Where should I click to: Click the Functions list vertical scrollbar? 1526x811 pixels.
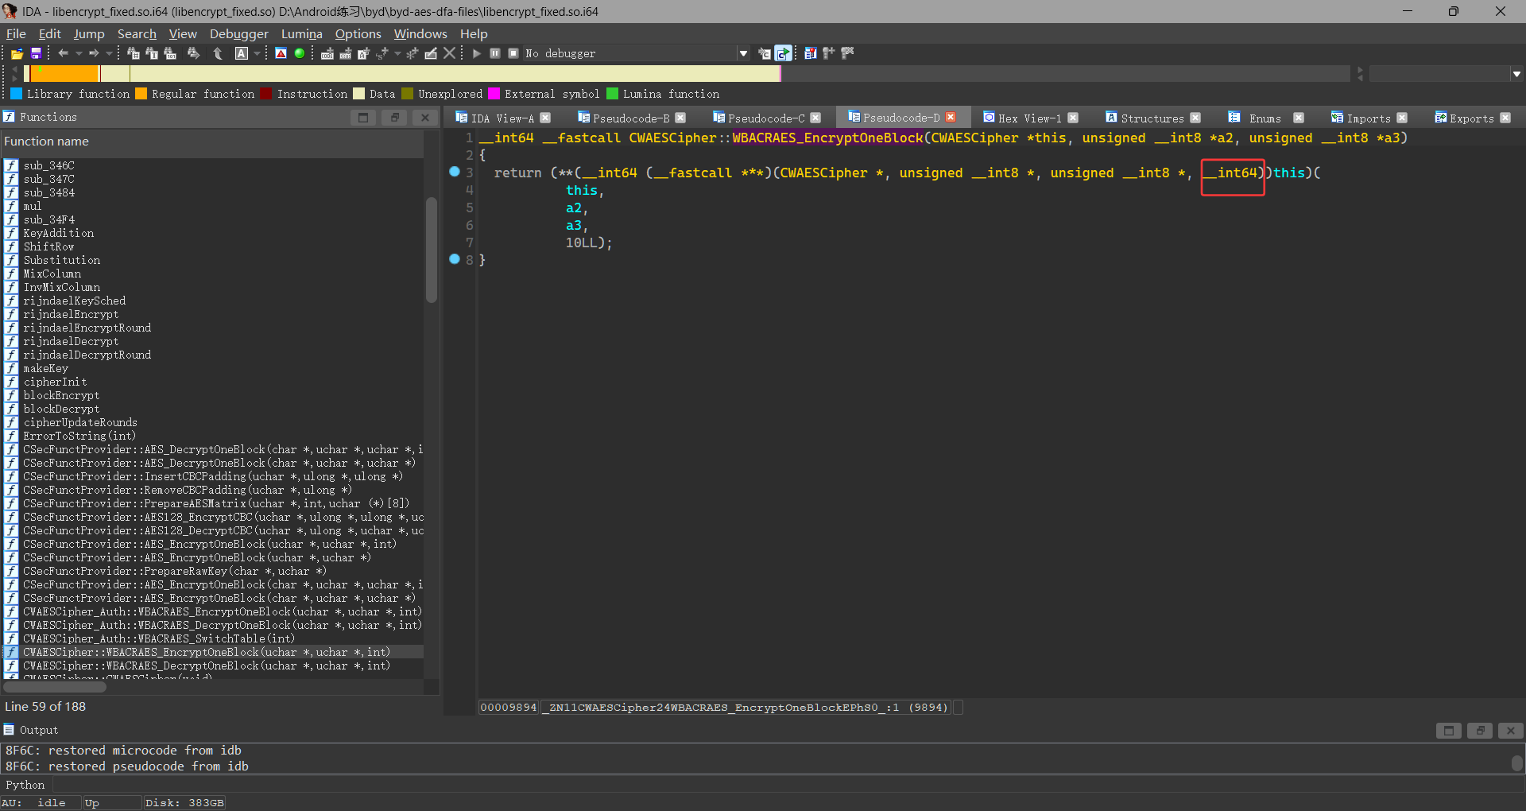pyautogui.click(x=432, y=250)
